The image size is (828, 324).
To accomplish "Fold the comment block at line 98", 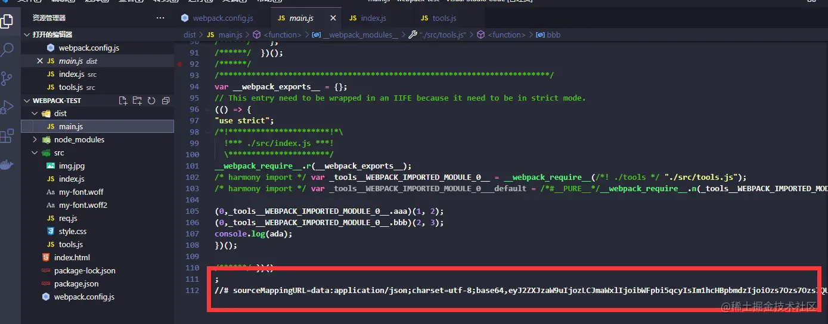I will coord(207,132).
